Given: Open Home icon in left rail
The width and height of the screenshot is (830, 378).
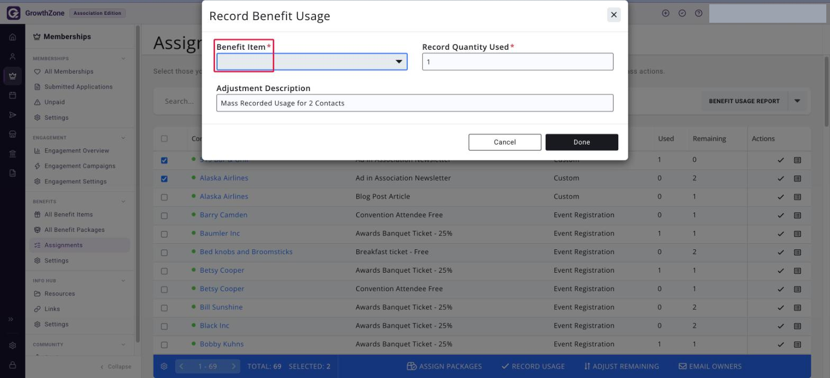Looking at the screenshot, I should pyautogui.click(x=13, y=37).
